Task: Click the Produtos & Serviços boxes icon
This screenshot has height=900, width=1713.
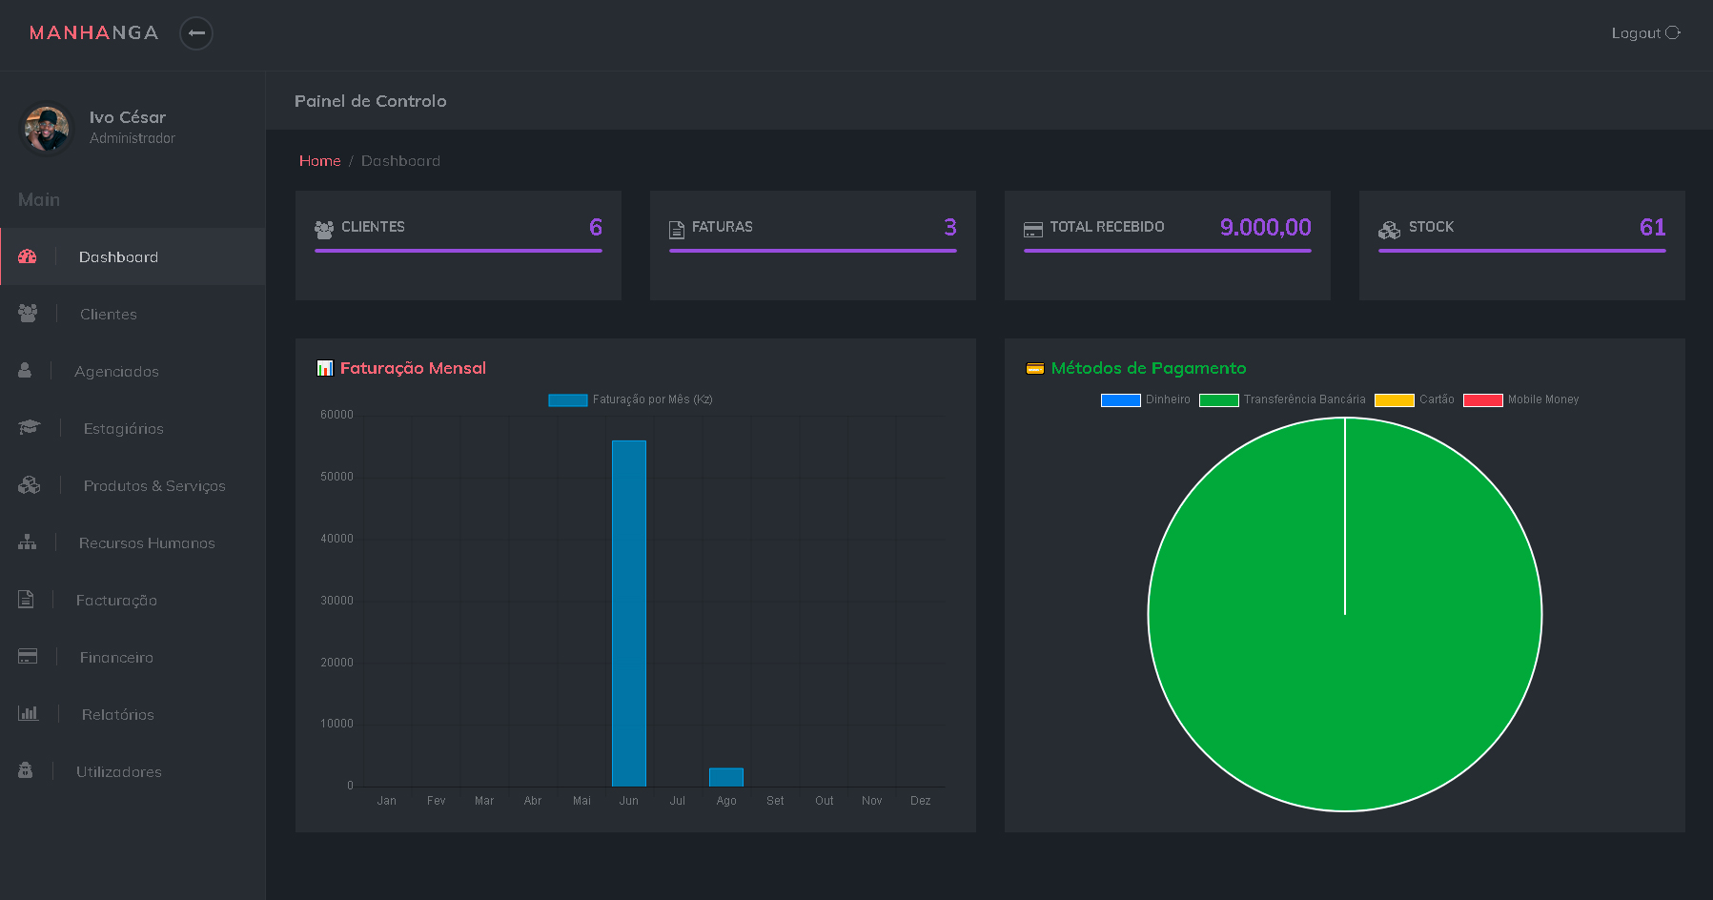Action: 30,485
